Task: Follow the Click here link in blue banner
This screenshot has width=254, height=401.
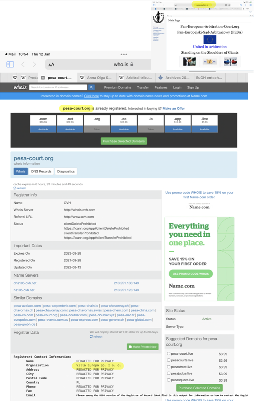Action: [91, 96]
